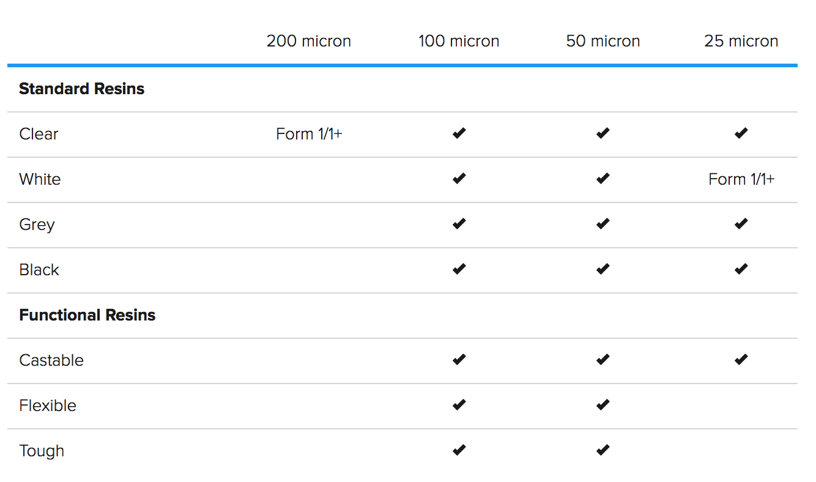816x482 pixels.
Task: Click the Castable resin 25 micron checkmark
Action: click(x=741, y=360)
